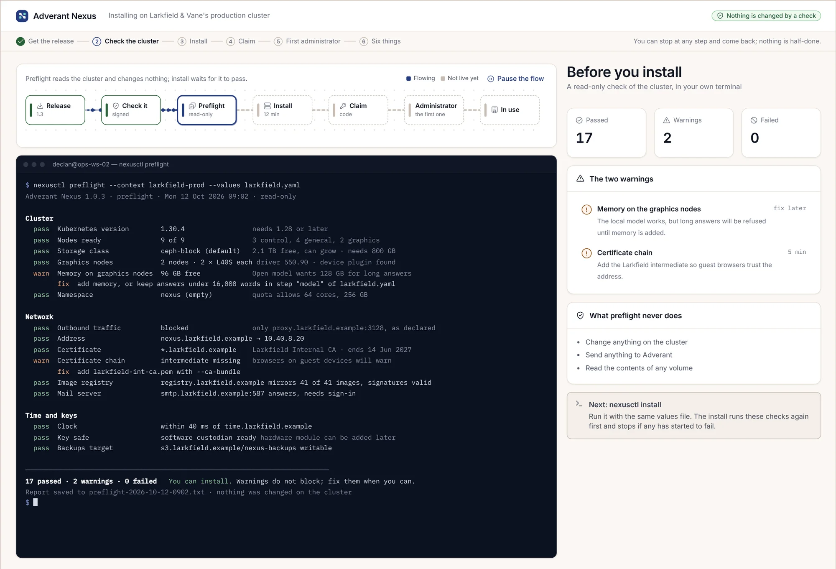Click the Flowing legend swatch
836x569 pixels.
click(x=408, y=79)
